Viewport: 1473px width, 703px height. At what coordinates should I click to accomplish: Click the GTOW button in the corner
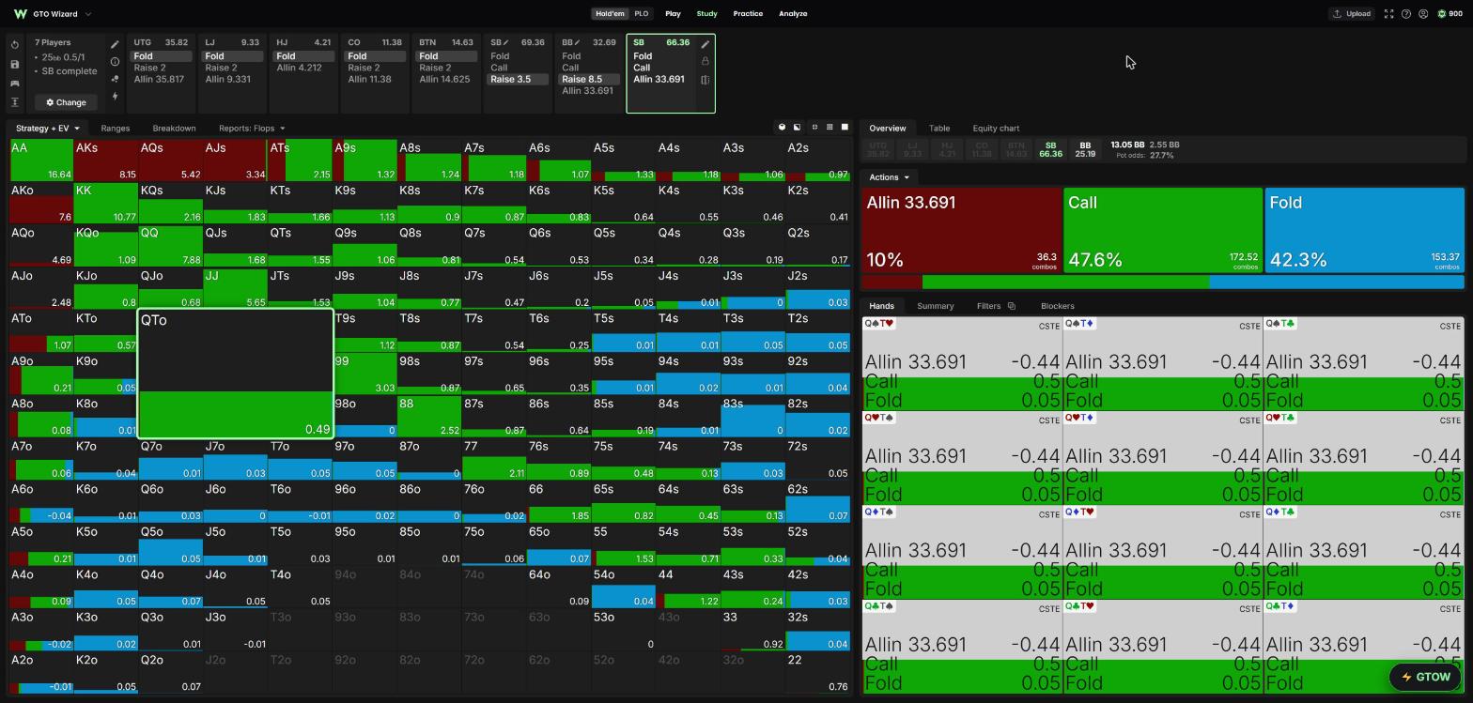[x=1425, y=677]
